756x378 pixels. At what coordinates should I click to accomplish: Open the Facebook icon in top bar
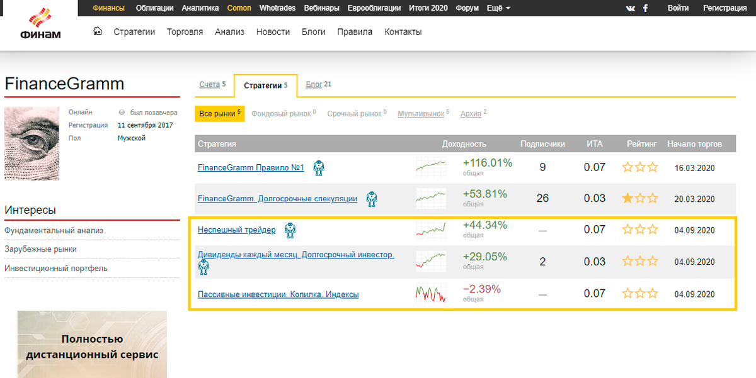coord(645,8)
